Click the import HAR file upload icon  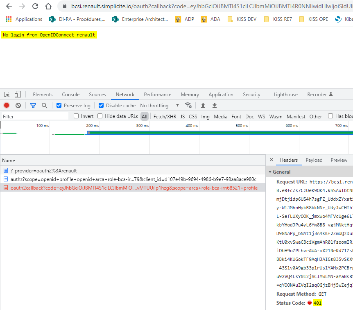203,105
